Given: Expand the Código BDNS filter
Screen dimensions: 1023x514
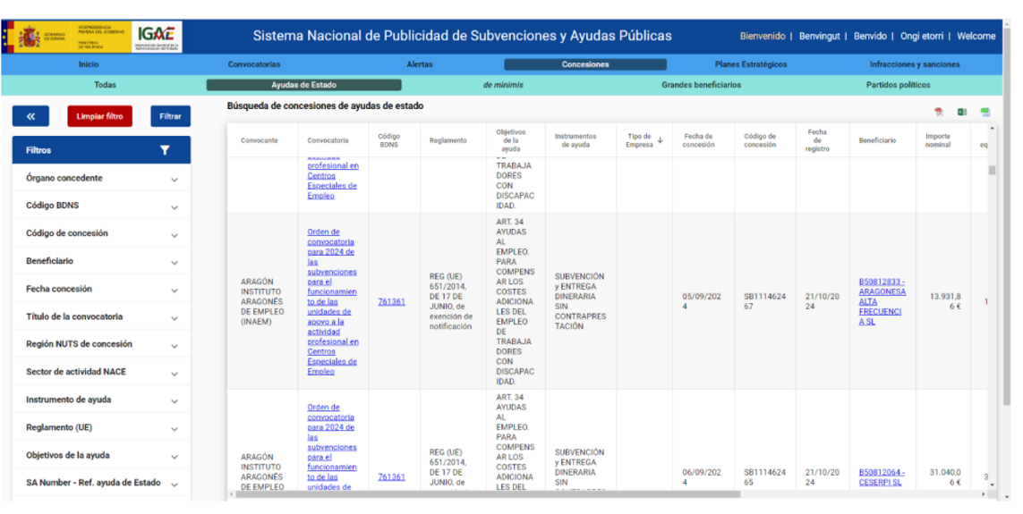Looking at the screenshot, I should 101,206.
